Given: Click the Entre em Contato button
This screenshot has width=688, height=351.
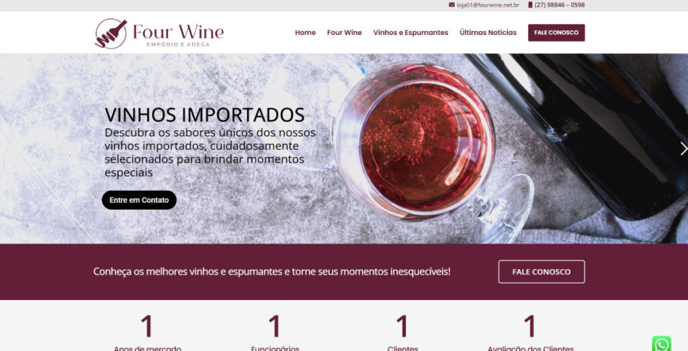Looking at the screenshot, I should (139, 200).
